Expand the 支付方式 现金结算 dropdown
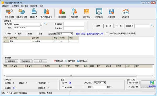Viewport: 157px width, 96px height. point(104,83)
